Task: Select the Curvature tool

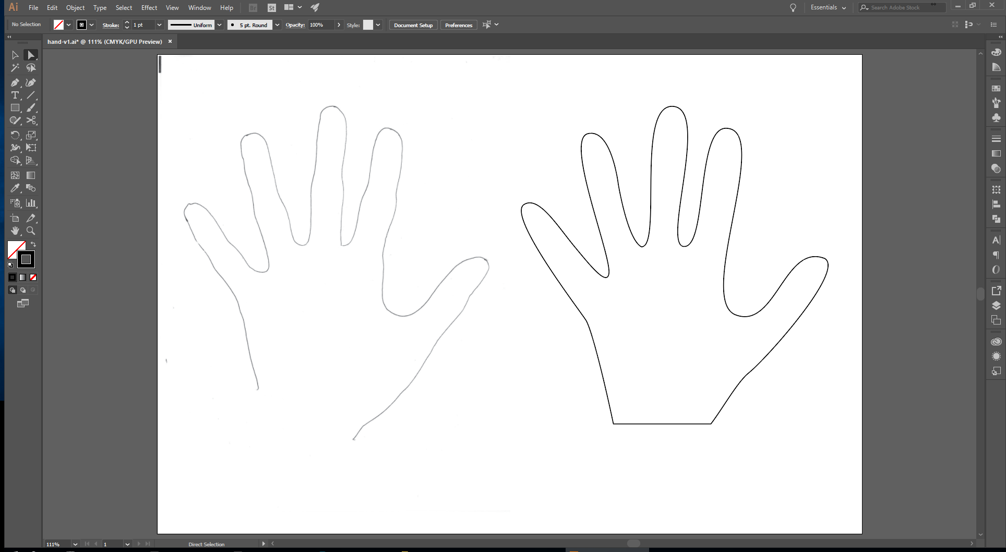Action: point(31,82)
